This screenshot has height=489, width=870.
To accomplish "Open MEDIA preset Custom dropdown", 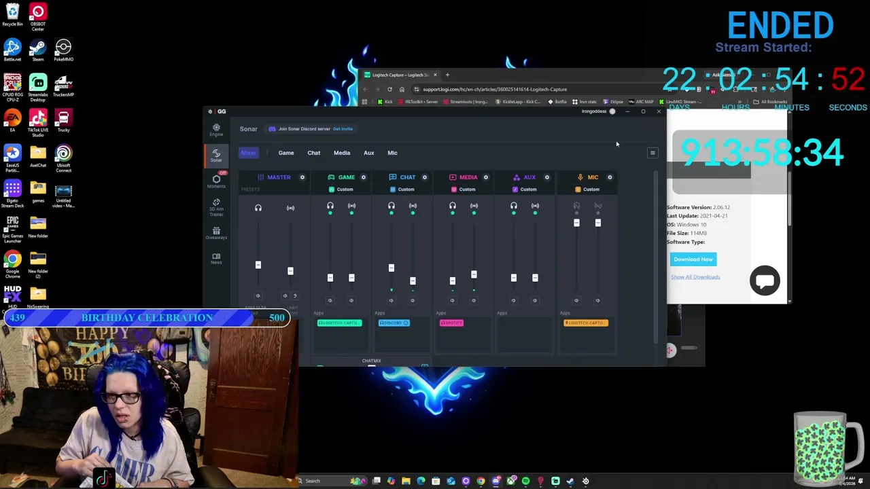I will (x=464, y=189).
